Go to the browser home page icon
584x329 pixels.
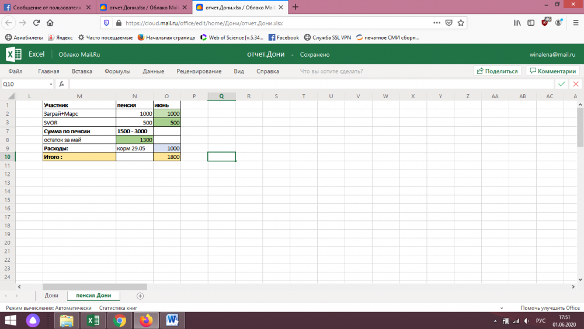[x=50, y=23]
